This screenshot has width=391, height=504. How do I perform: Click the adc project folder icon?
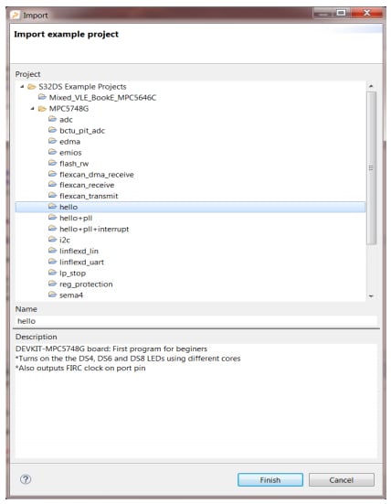pos(52,119)
